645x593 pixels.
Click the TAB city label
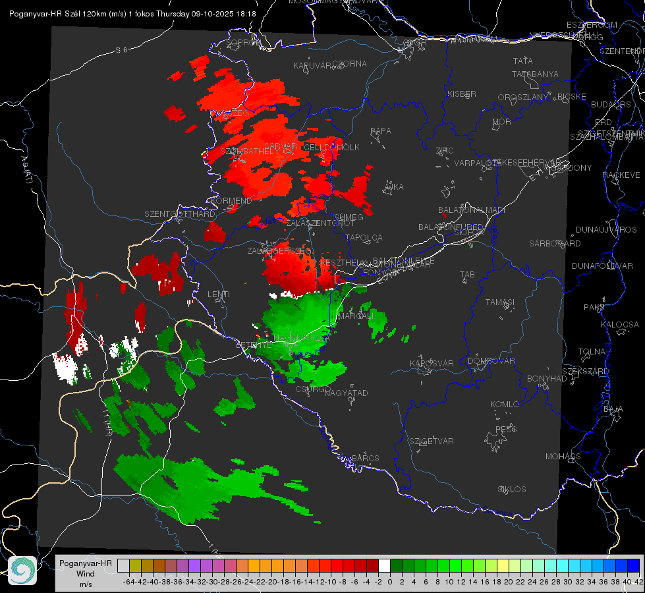click(467, 274)
